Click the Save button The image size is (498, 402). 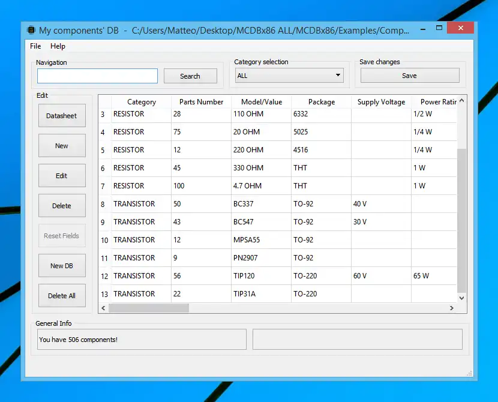(410, 76)
